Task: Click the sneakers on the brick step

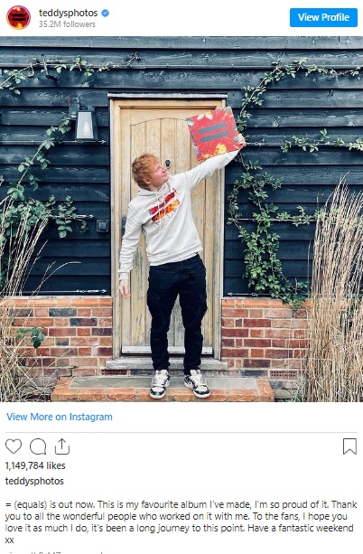Action: [180, 384]
